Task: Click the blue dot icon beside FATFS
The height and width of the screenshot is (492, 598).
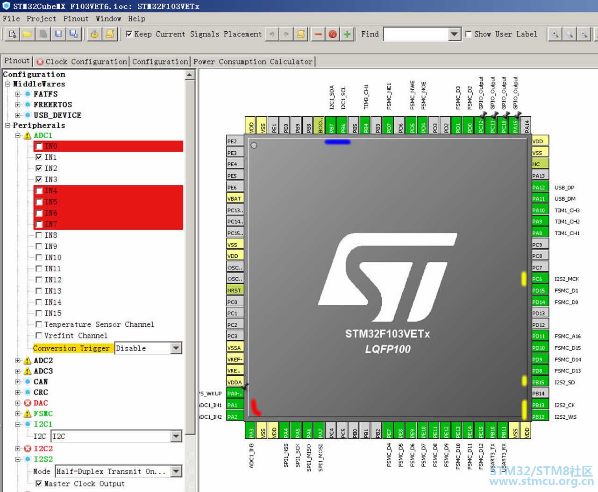Action: [x=28, y=94]
